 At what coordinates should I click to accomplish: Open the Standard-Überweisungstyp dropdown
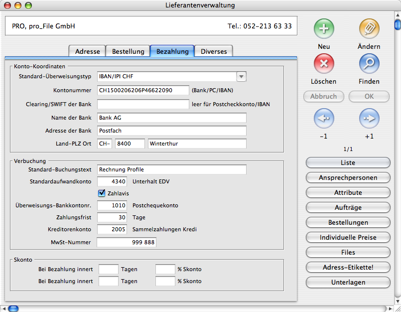click(x=241, y=76)
